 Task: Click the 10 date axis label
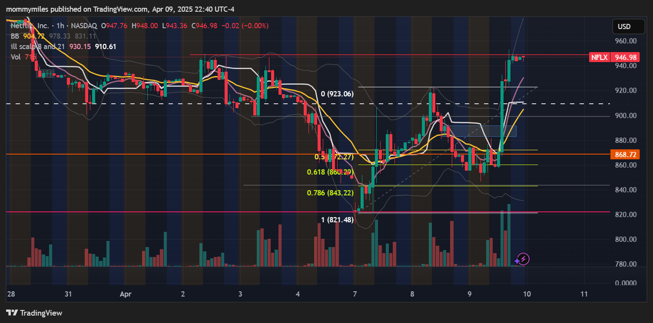(527, 294)
